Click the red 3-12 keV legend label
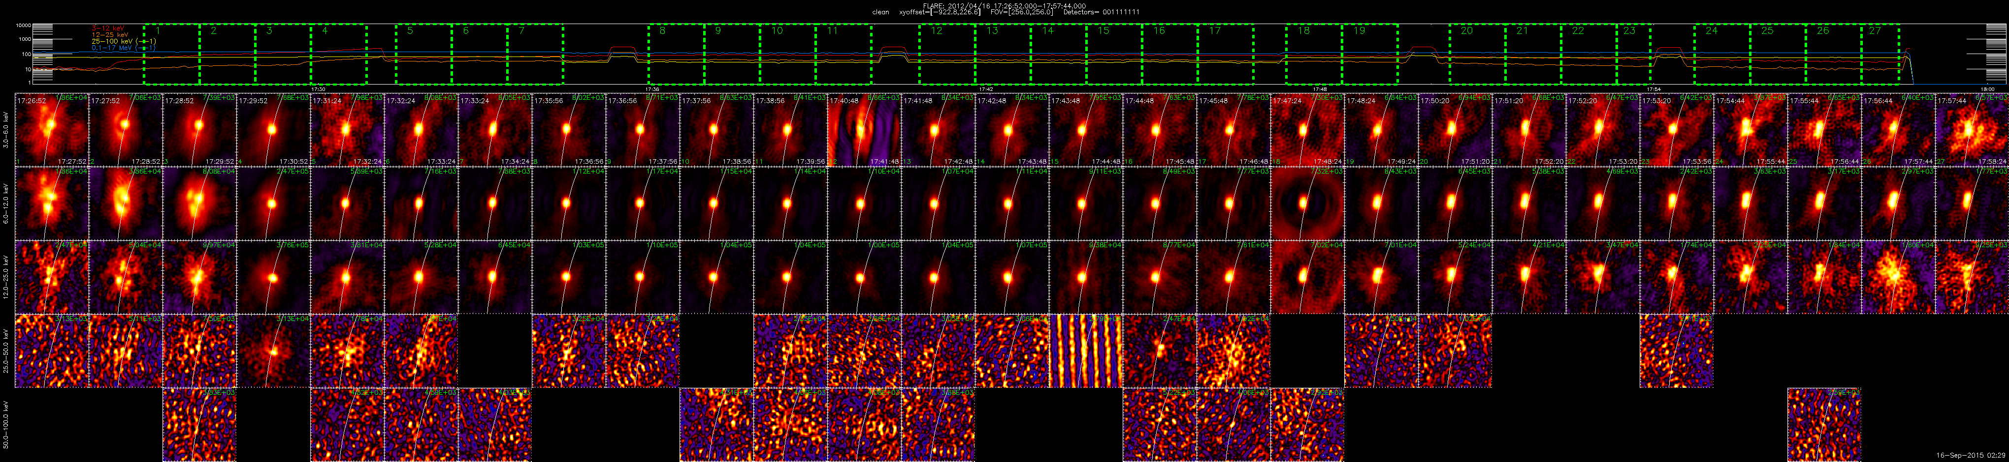 pos(108,28)
